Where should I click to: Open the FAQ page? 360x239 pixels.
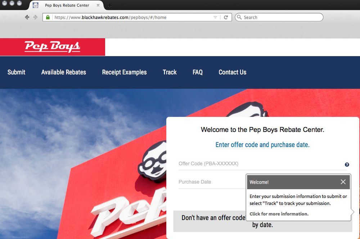tap(198, 72)
